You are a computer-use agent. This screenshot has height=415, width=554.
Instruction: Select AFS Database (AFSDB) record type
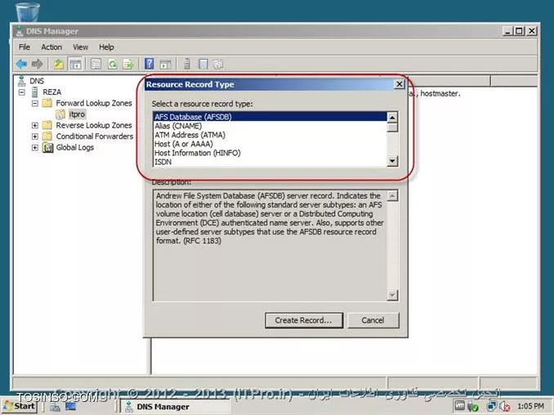[270, 117]
